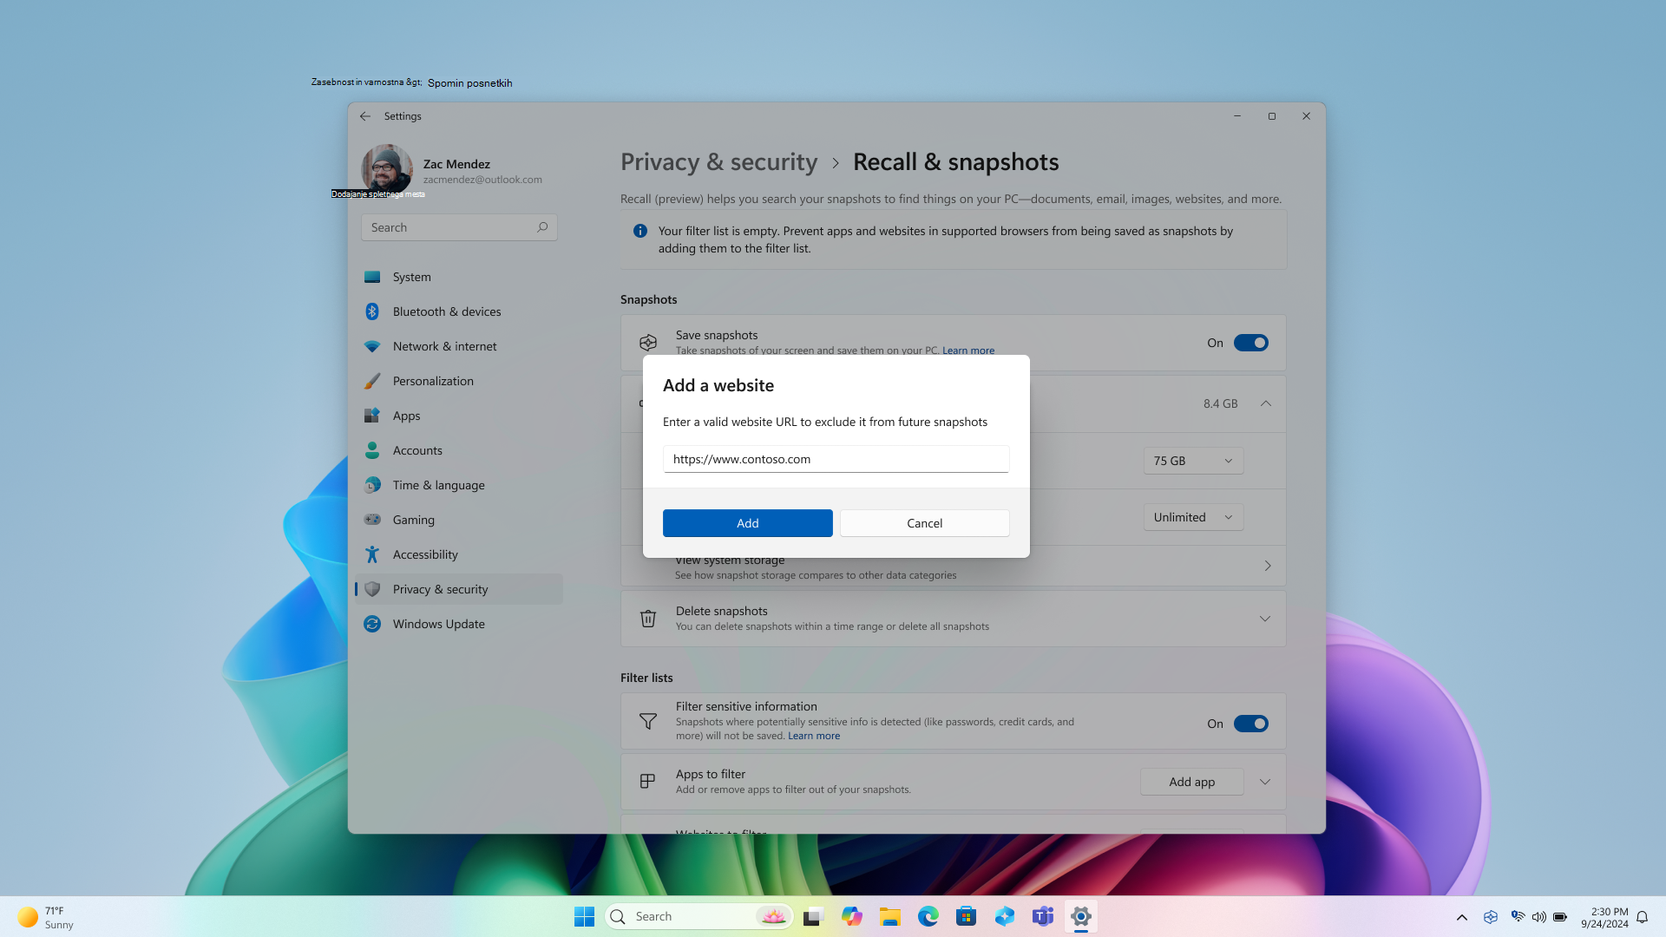
Task: Click the Delete snapshots trash icon
Action: pyautogui.click(x=647, y=618)
